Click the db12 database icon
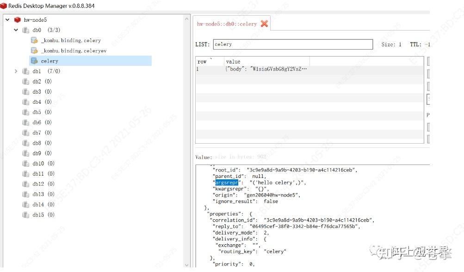 [26, 184]
